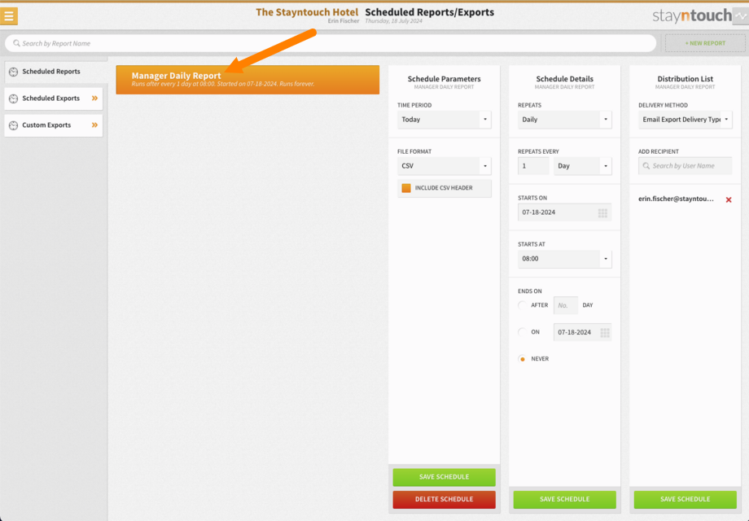The width and height of the screenshot is (749, 521).
Task: Click the clock icon beside Custom Exports
Action: (13, 125)
